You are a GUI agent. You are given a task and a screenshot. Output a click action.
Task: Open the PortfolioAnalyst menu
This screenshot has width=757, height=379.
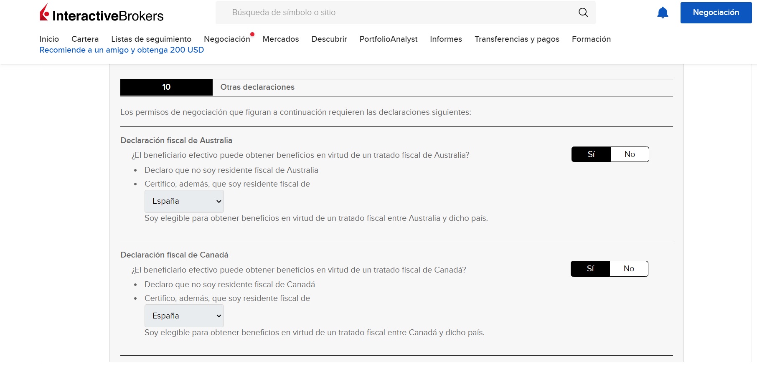tap(388, 39)
